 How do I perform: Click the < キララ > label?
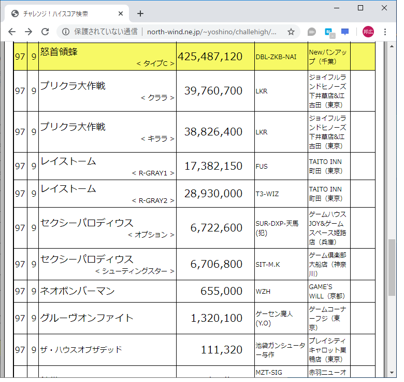157,139
